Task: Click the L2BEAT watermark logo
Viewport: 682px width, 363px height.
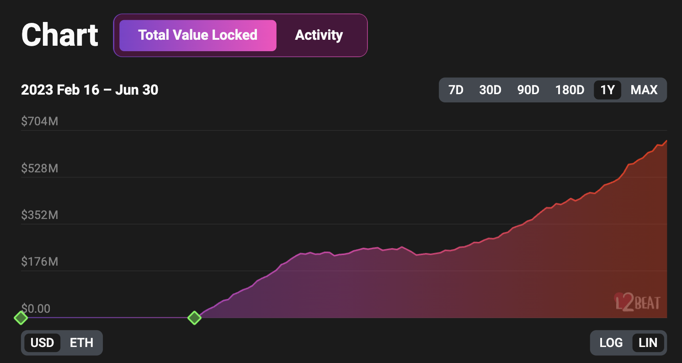Action: [x=637, y=302]
